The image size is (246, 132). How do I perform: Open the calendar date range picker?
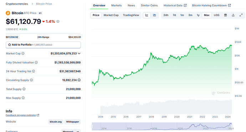coord(225,15)
